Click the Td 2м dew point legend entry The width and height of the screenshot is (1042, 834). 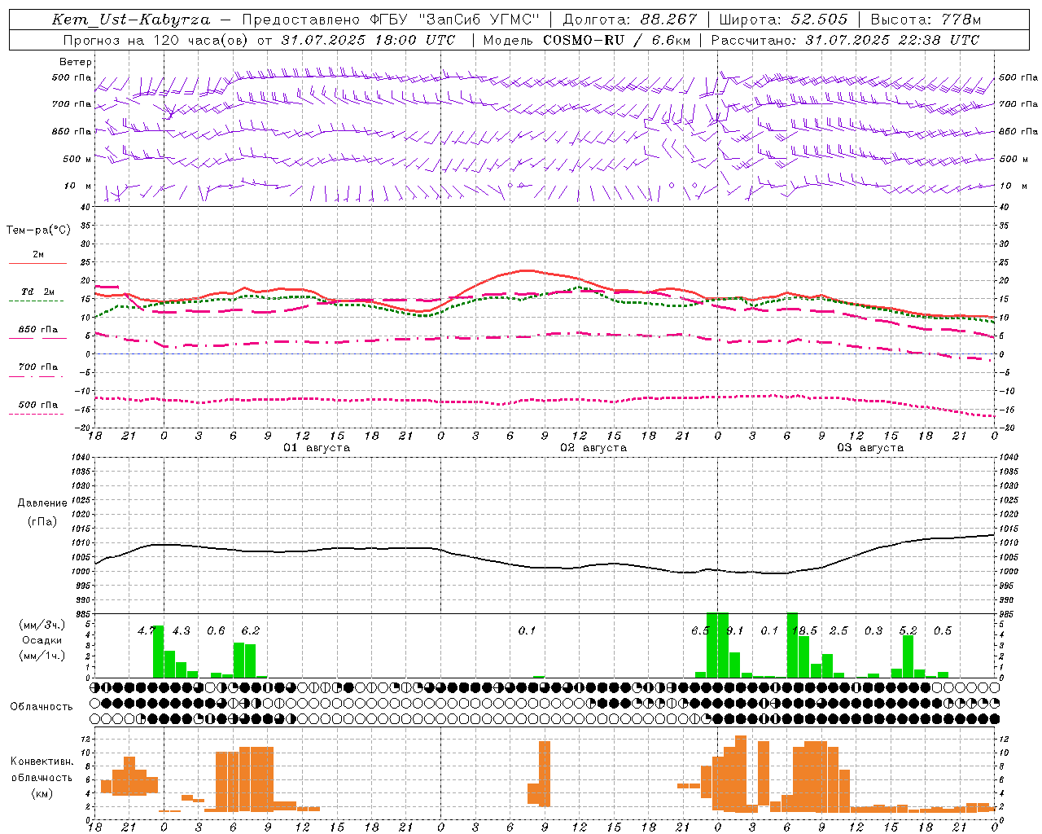click(x=37, y=292)
